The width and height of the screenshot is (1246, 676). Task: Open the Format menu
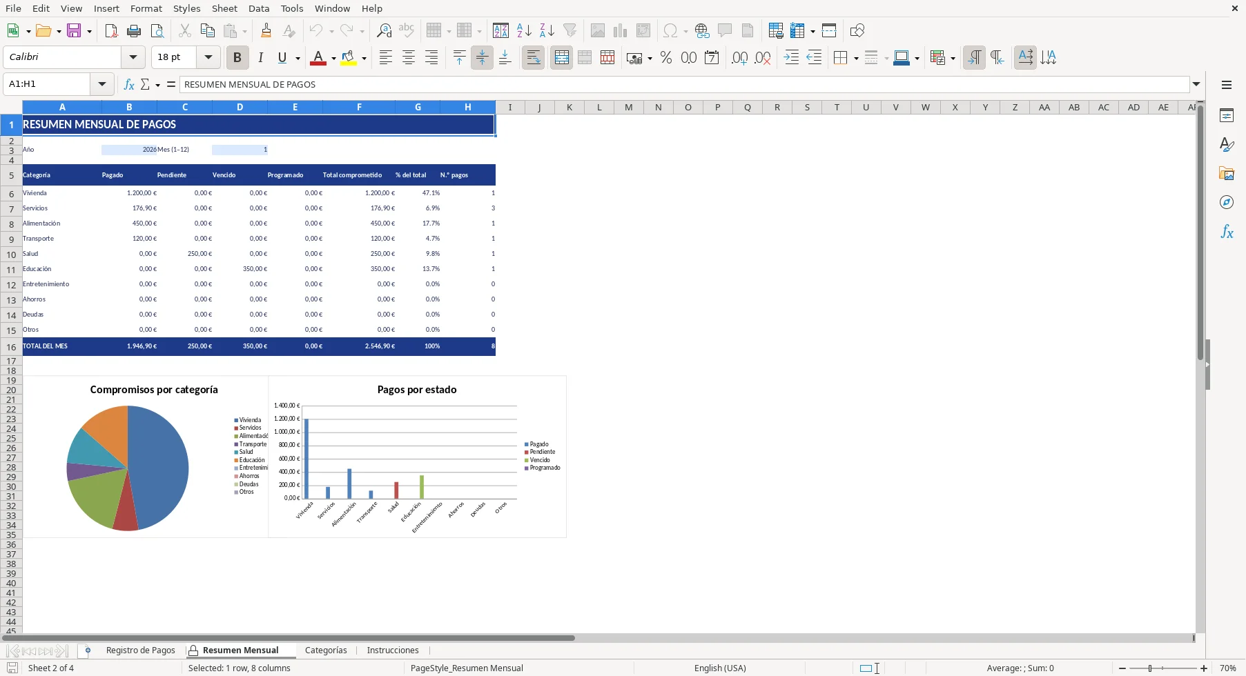146,8
